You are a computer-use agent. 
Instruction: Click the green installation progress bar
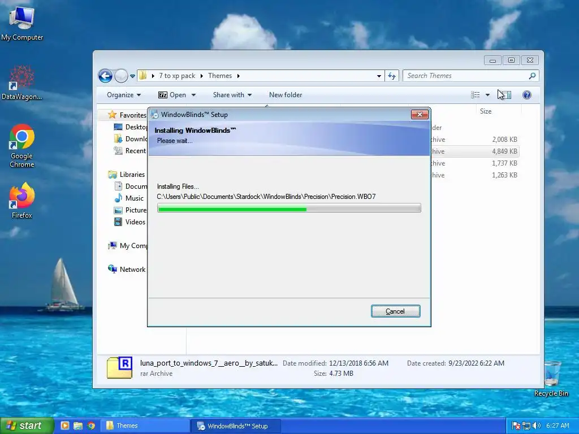(289, 209)
